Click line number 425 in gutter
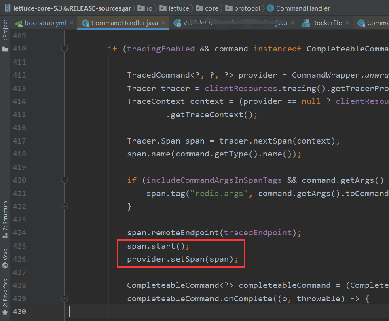This screenshot has width=389, height=321. pyautogui.click(x=19, y=246)
